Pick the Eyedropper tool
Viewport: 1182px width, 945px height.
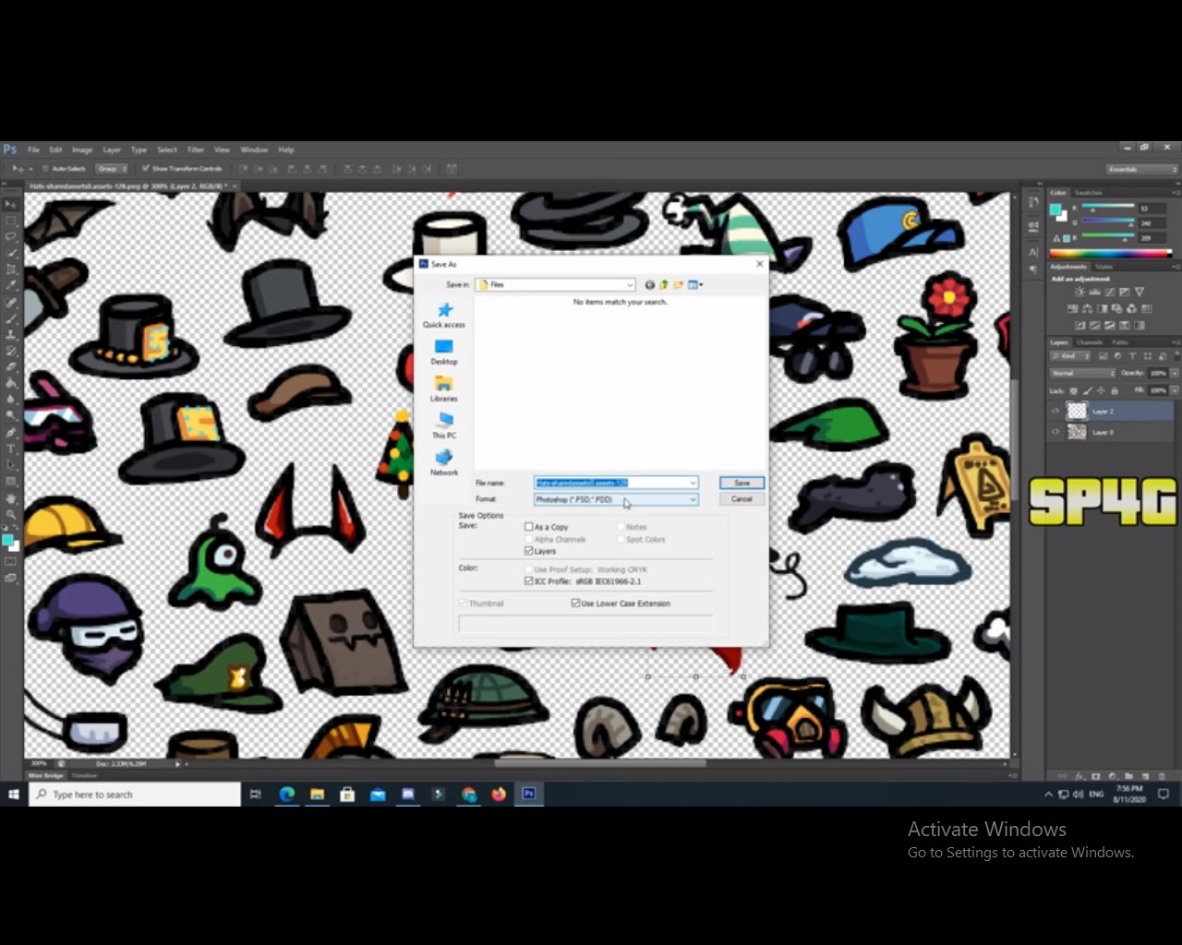click(11, 286)
